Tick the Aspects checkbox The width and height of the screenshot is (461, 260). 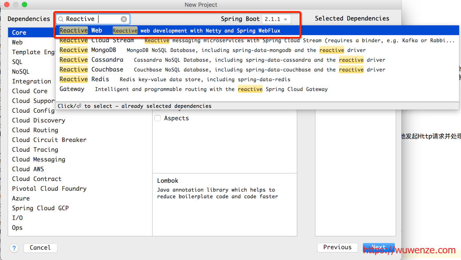click(x=158, y=118)
